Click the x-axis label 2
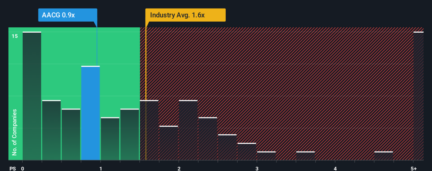The width and height of the screenshot is (432, 171). pos(179,168)
